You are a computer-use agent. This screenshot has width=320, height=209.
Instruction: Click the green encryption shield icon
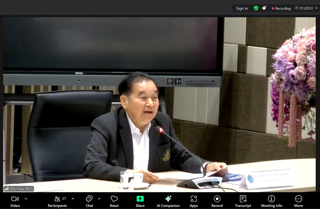pos(256,8)
